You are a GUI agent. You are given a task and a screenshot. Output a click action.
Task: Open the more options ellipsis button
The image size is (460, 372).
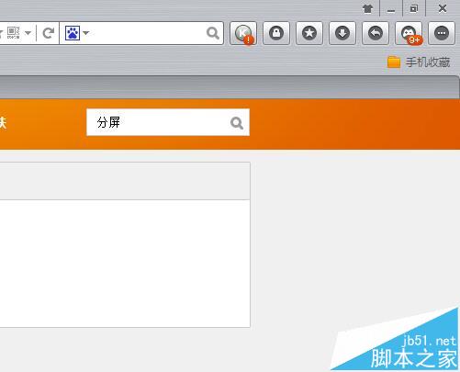[x=442, y=33]
